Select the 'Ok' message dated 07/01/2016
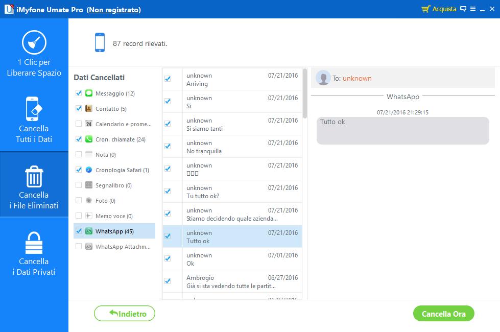Screen dimensions: 500x332 [232, 258]
